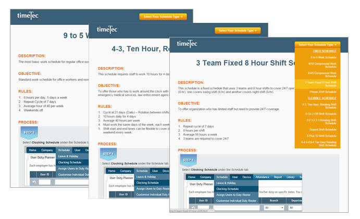Click the Branch column header in 3 Team page
Viewport: 360px width, 219px height.
coord(274,201)
